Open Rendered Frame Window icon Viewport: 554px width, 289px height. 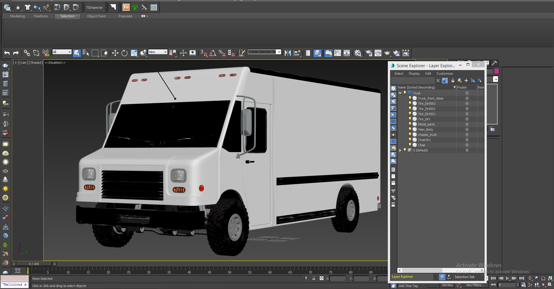(x=378, y=53)
